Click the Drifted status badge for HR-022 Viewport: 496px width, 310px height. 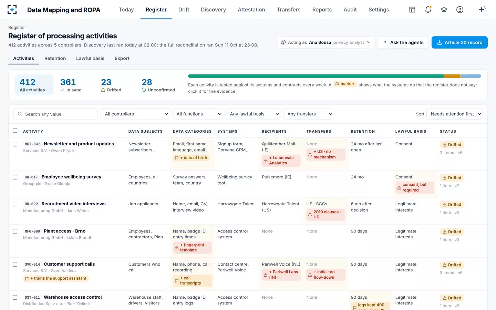tap(452, 205)
